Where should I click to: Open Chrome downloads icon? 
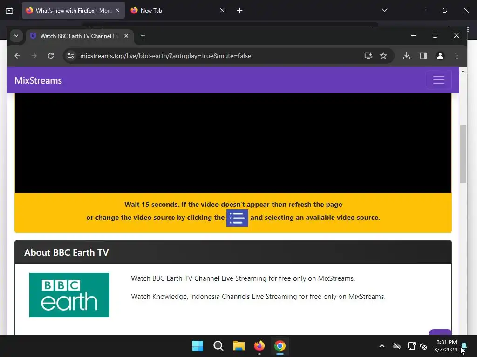click(407, 56)
